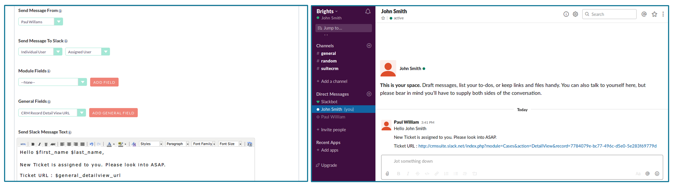Apply italic in CRM message editor

coord(39,144)
